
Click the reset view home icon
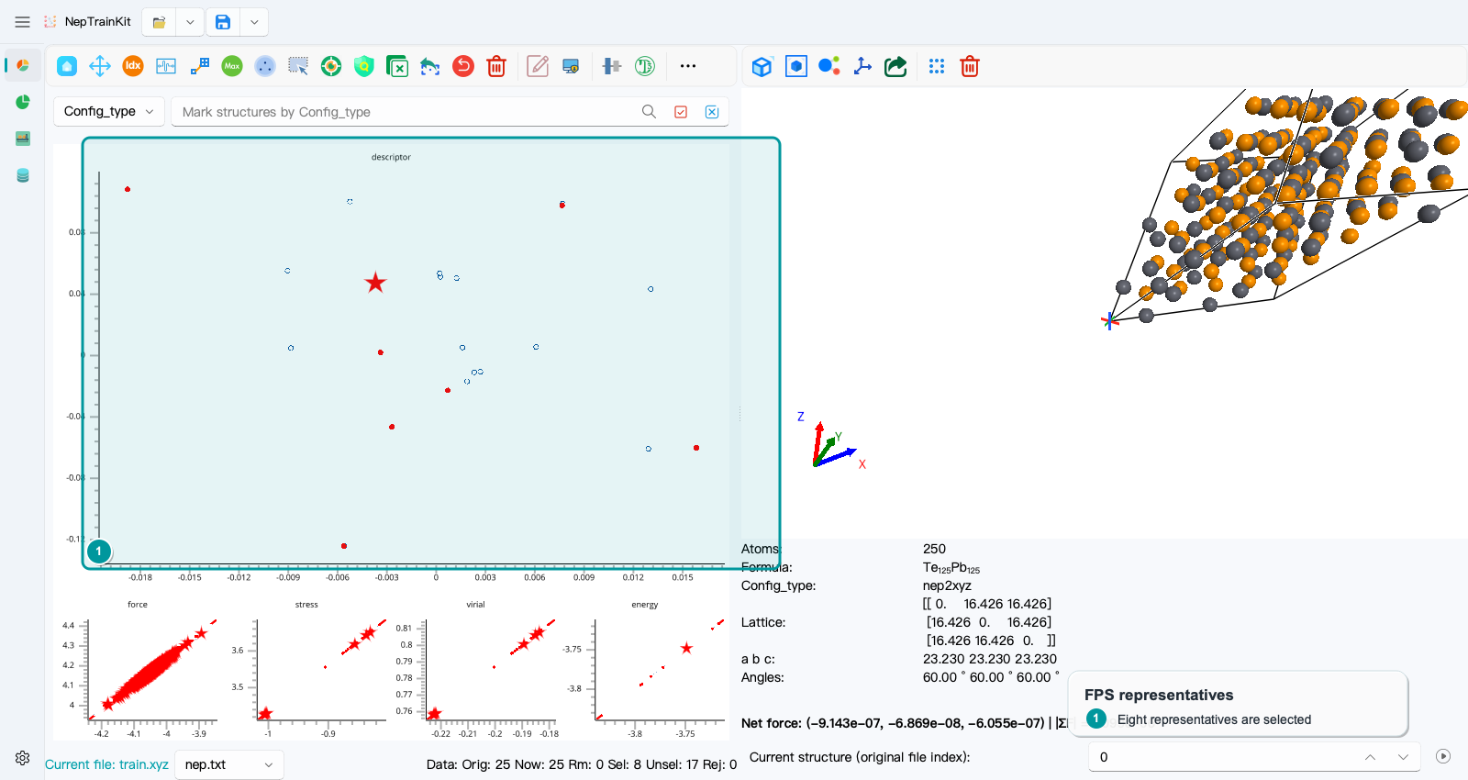67,66
